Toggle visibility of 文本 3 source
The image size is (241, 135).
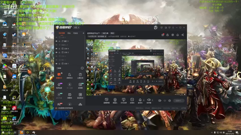pos(56,52)
